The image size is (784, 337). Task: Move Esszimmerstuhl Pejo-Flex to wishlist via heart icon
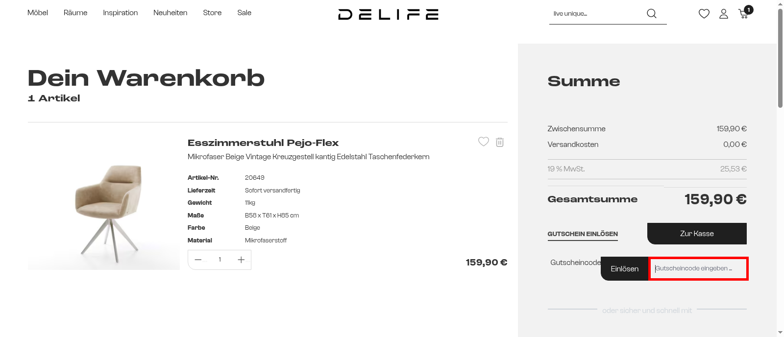484,142
